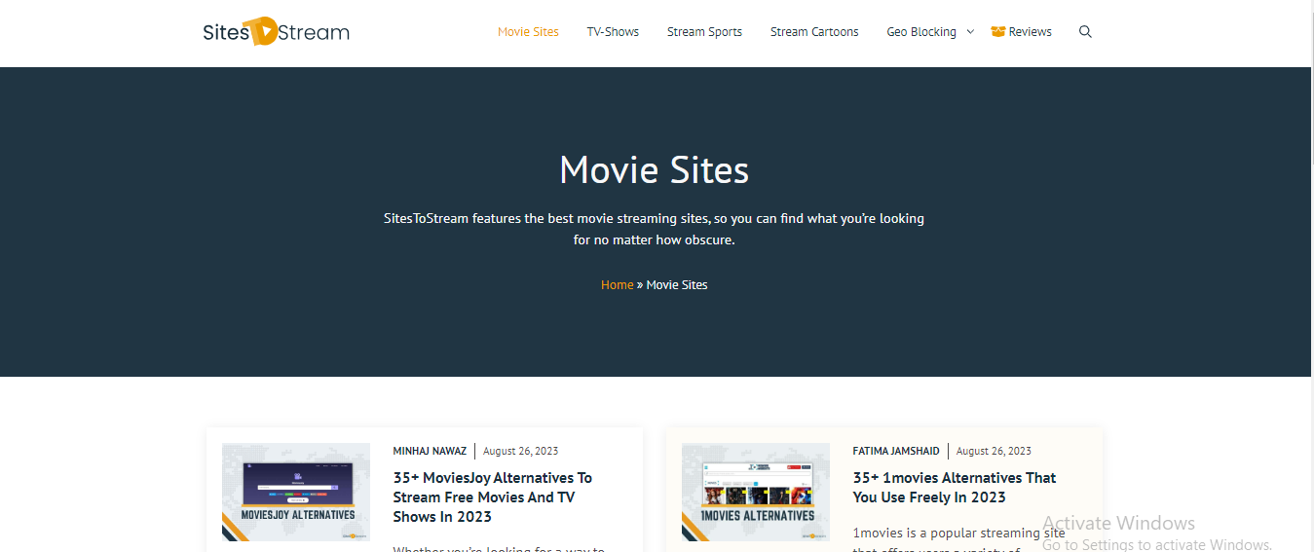Image resolution: width=1314 pixels, height=552 pixels.
Task: Click the Home breadcrumb link
Action: pyautogui.click(x=617, y=285)
